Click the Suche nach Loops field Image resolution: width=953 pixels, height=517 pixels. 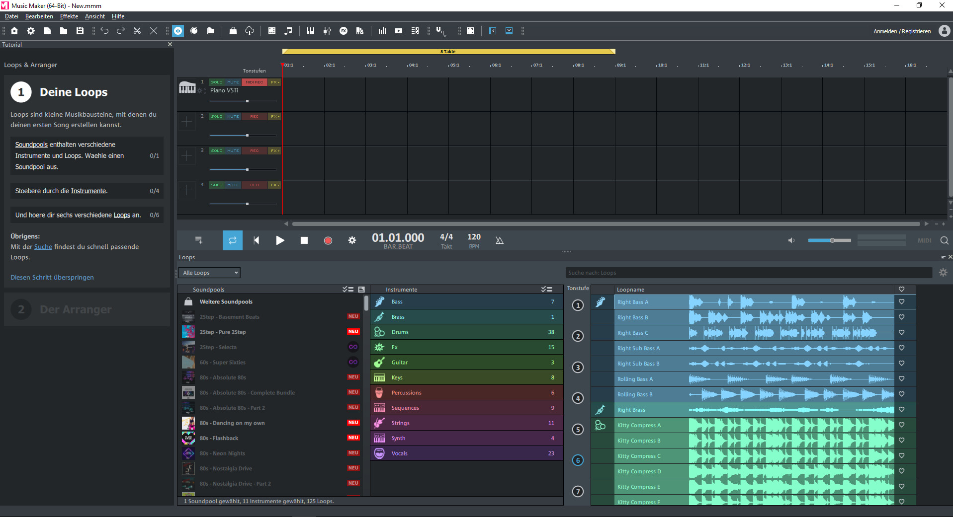click(746, 273)
